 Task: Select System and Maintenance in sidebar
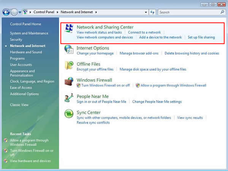[29, 33]
